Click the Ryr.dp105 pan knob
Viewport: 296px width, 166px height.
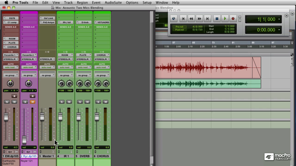tap(28, 83)
